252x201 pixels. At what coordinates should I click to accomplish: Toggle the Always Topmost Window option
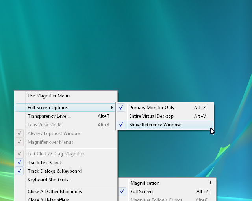pos(54,133)
